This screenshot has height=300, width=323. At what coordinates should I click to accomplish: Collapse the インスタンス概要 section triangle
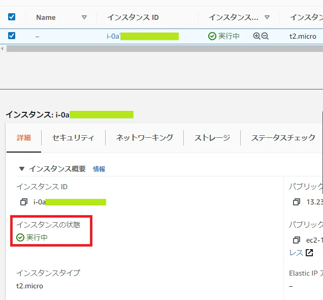pyautogui.click(x=22, y=169)
